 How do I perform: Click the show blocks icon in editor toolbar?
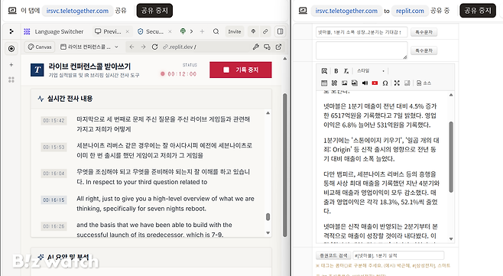click(407, 83)
